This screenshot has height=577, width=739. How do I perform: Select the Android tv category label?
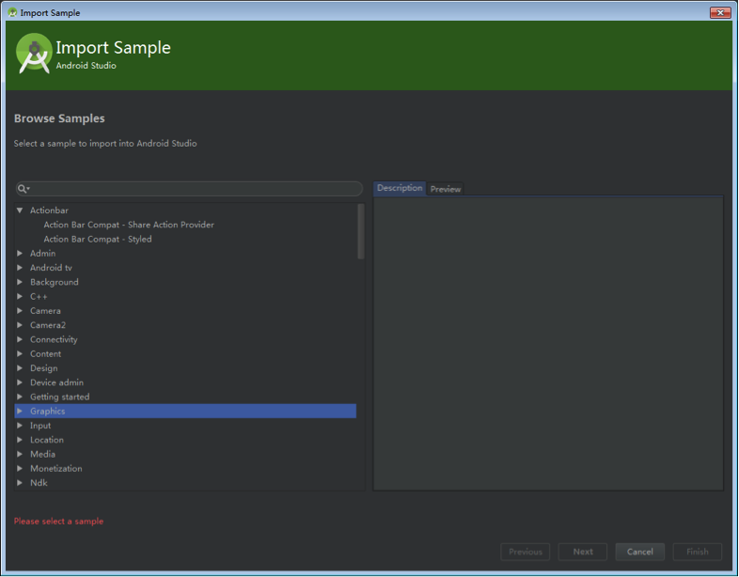tap(51, 268)
